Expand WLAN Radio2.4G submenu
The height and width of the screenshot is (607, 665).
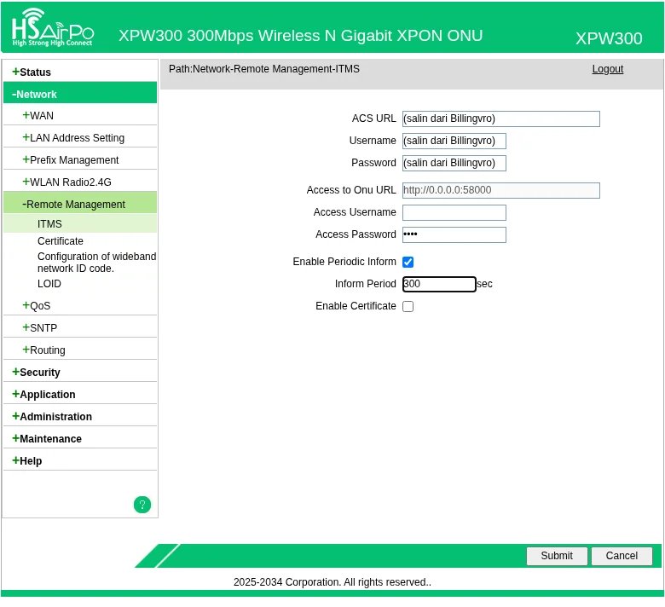click(80, 182)
